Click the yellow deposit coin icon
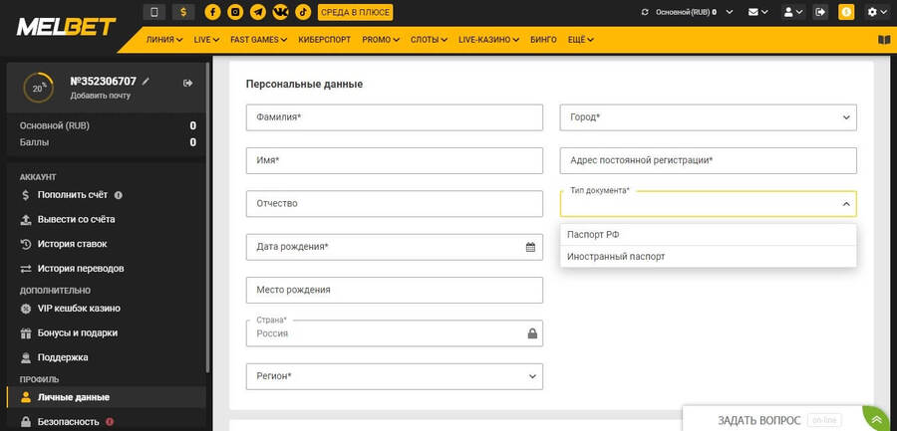897x431 pixels. point(846,12)
